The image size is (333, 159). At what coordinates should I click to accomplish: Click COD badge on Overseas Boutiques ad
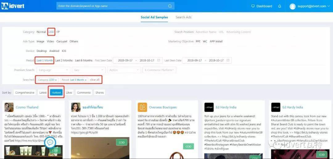(188, 146)
